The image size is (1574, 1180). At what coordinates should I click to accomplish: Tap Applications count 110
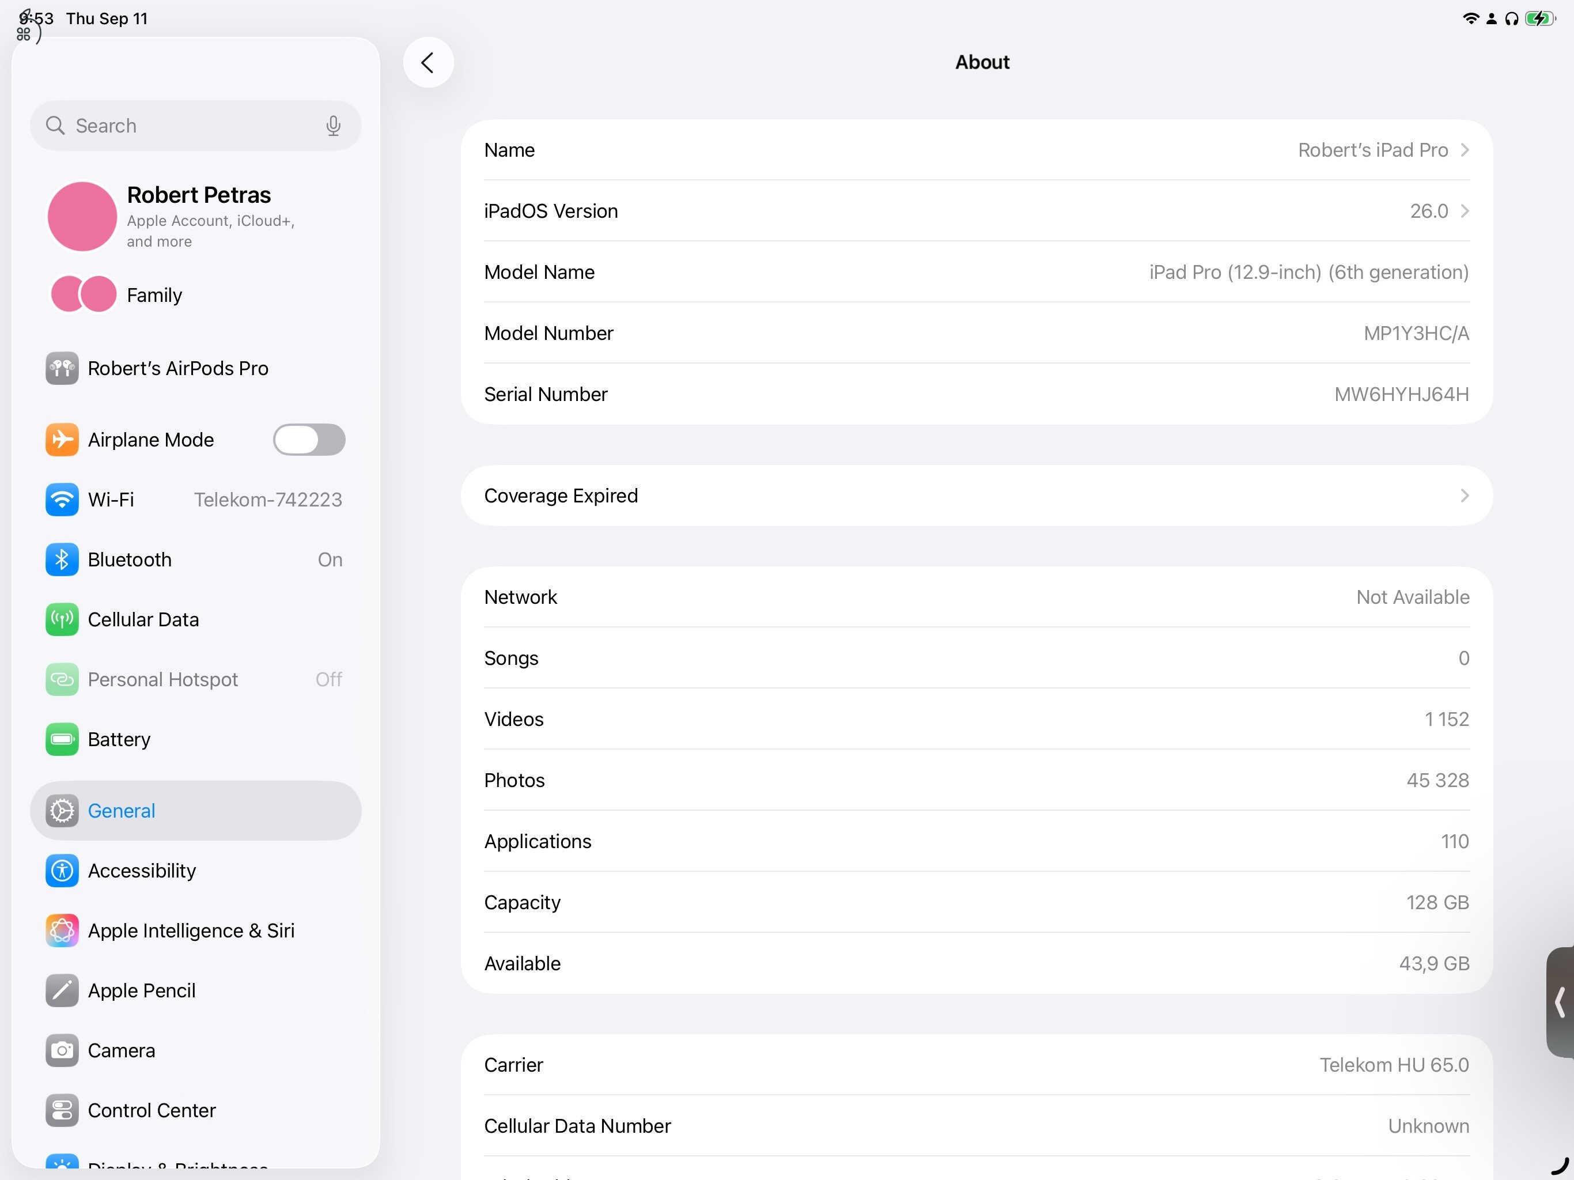1455,842
